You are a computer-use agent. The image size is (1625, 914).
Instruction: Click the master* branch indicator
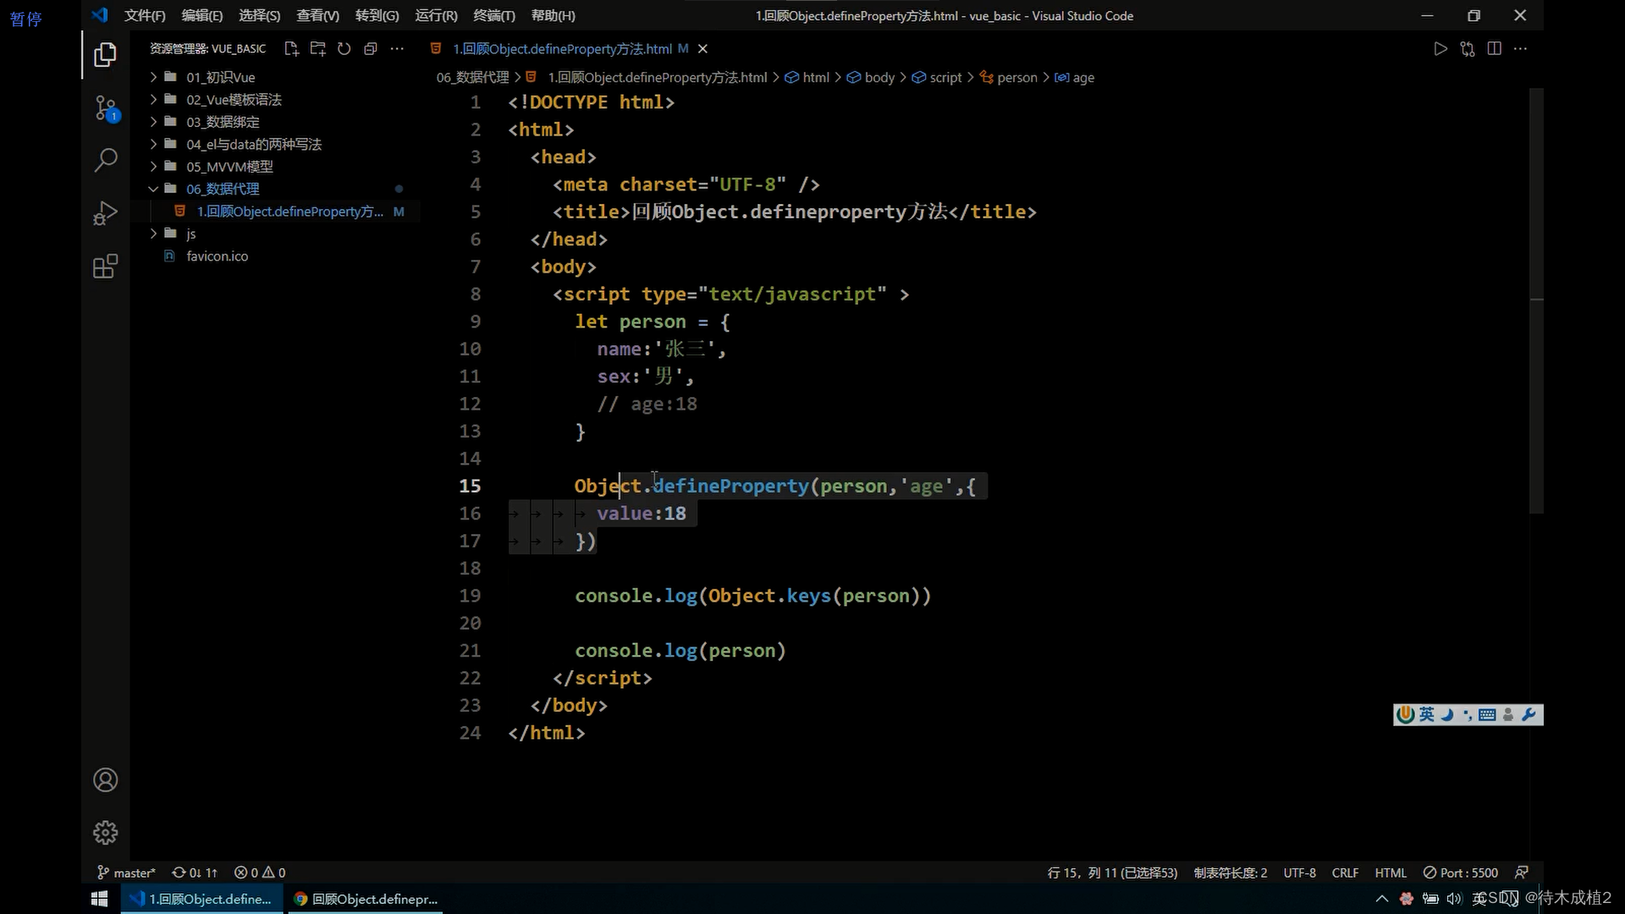[127, 873]
